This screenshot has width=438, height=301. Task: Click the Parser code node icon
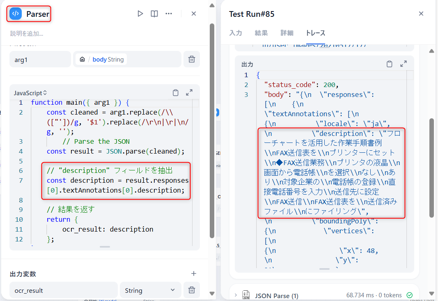[16, 14]
